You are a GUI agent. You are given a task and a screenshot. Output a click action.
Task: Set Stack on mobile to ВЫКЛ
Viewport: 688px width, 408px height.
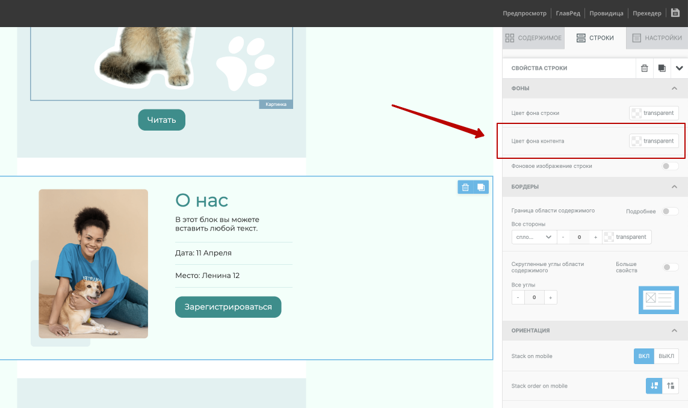coord(666,356)
